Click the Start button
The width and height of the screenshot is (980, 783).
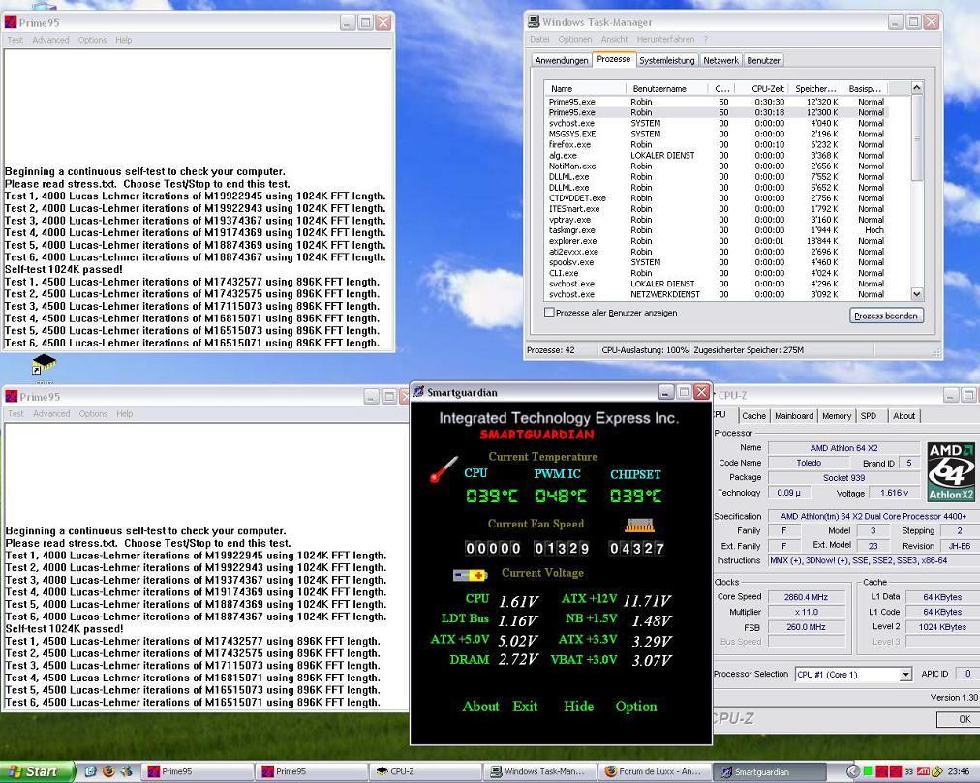coord(36,771)
